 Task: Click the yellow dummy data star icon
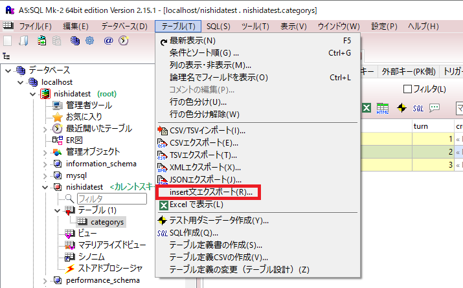pyautogui.click(x=401, y=108)
